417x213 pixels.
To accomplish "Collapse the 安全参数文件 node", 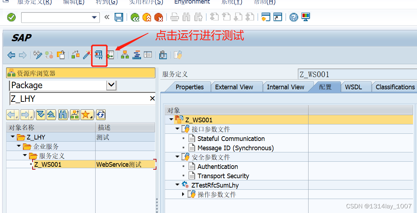I will (x=178, y=157).
